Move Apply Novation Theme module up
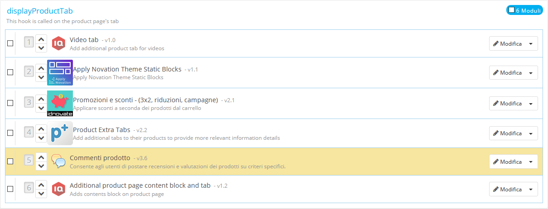The image size is (548, 209). (x=41, y=68)
